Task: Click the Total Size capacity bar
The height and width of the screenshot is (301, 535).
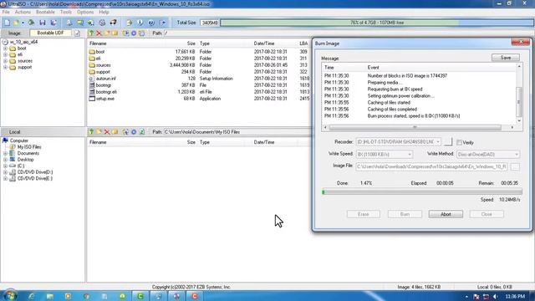Action: point(377,23)
